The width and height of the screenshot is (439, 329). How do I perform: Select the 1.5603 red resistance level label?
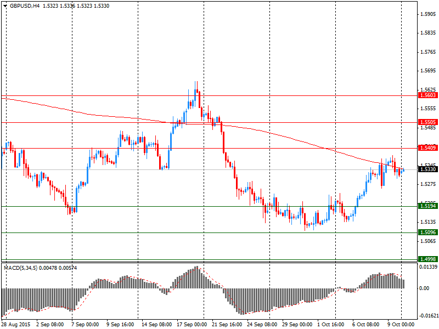(x=427, y=95)
